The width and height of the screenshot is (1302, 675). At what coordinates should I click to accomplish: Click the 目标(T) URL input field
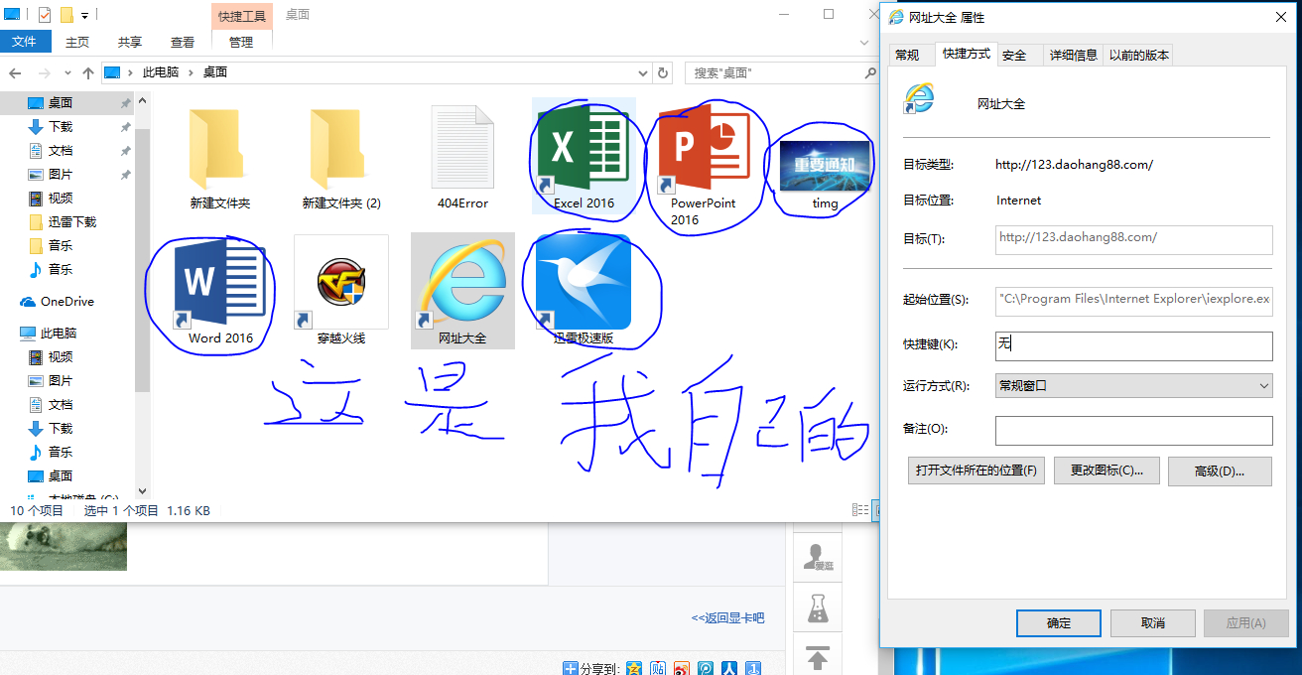pos(1133,239)
